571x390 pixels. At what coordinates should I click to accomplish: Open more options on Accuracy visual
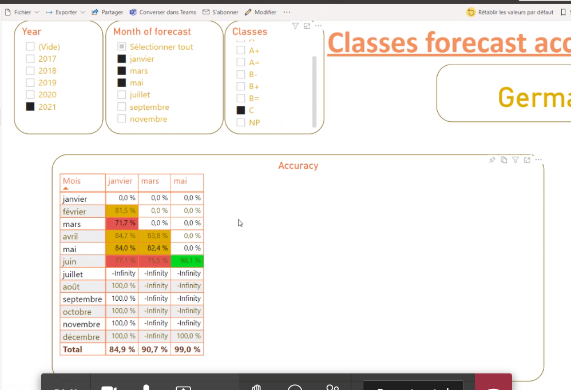point(538,160)
